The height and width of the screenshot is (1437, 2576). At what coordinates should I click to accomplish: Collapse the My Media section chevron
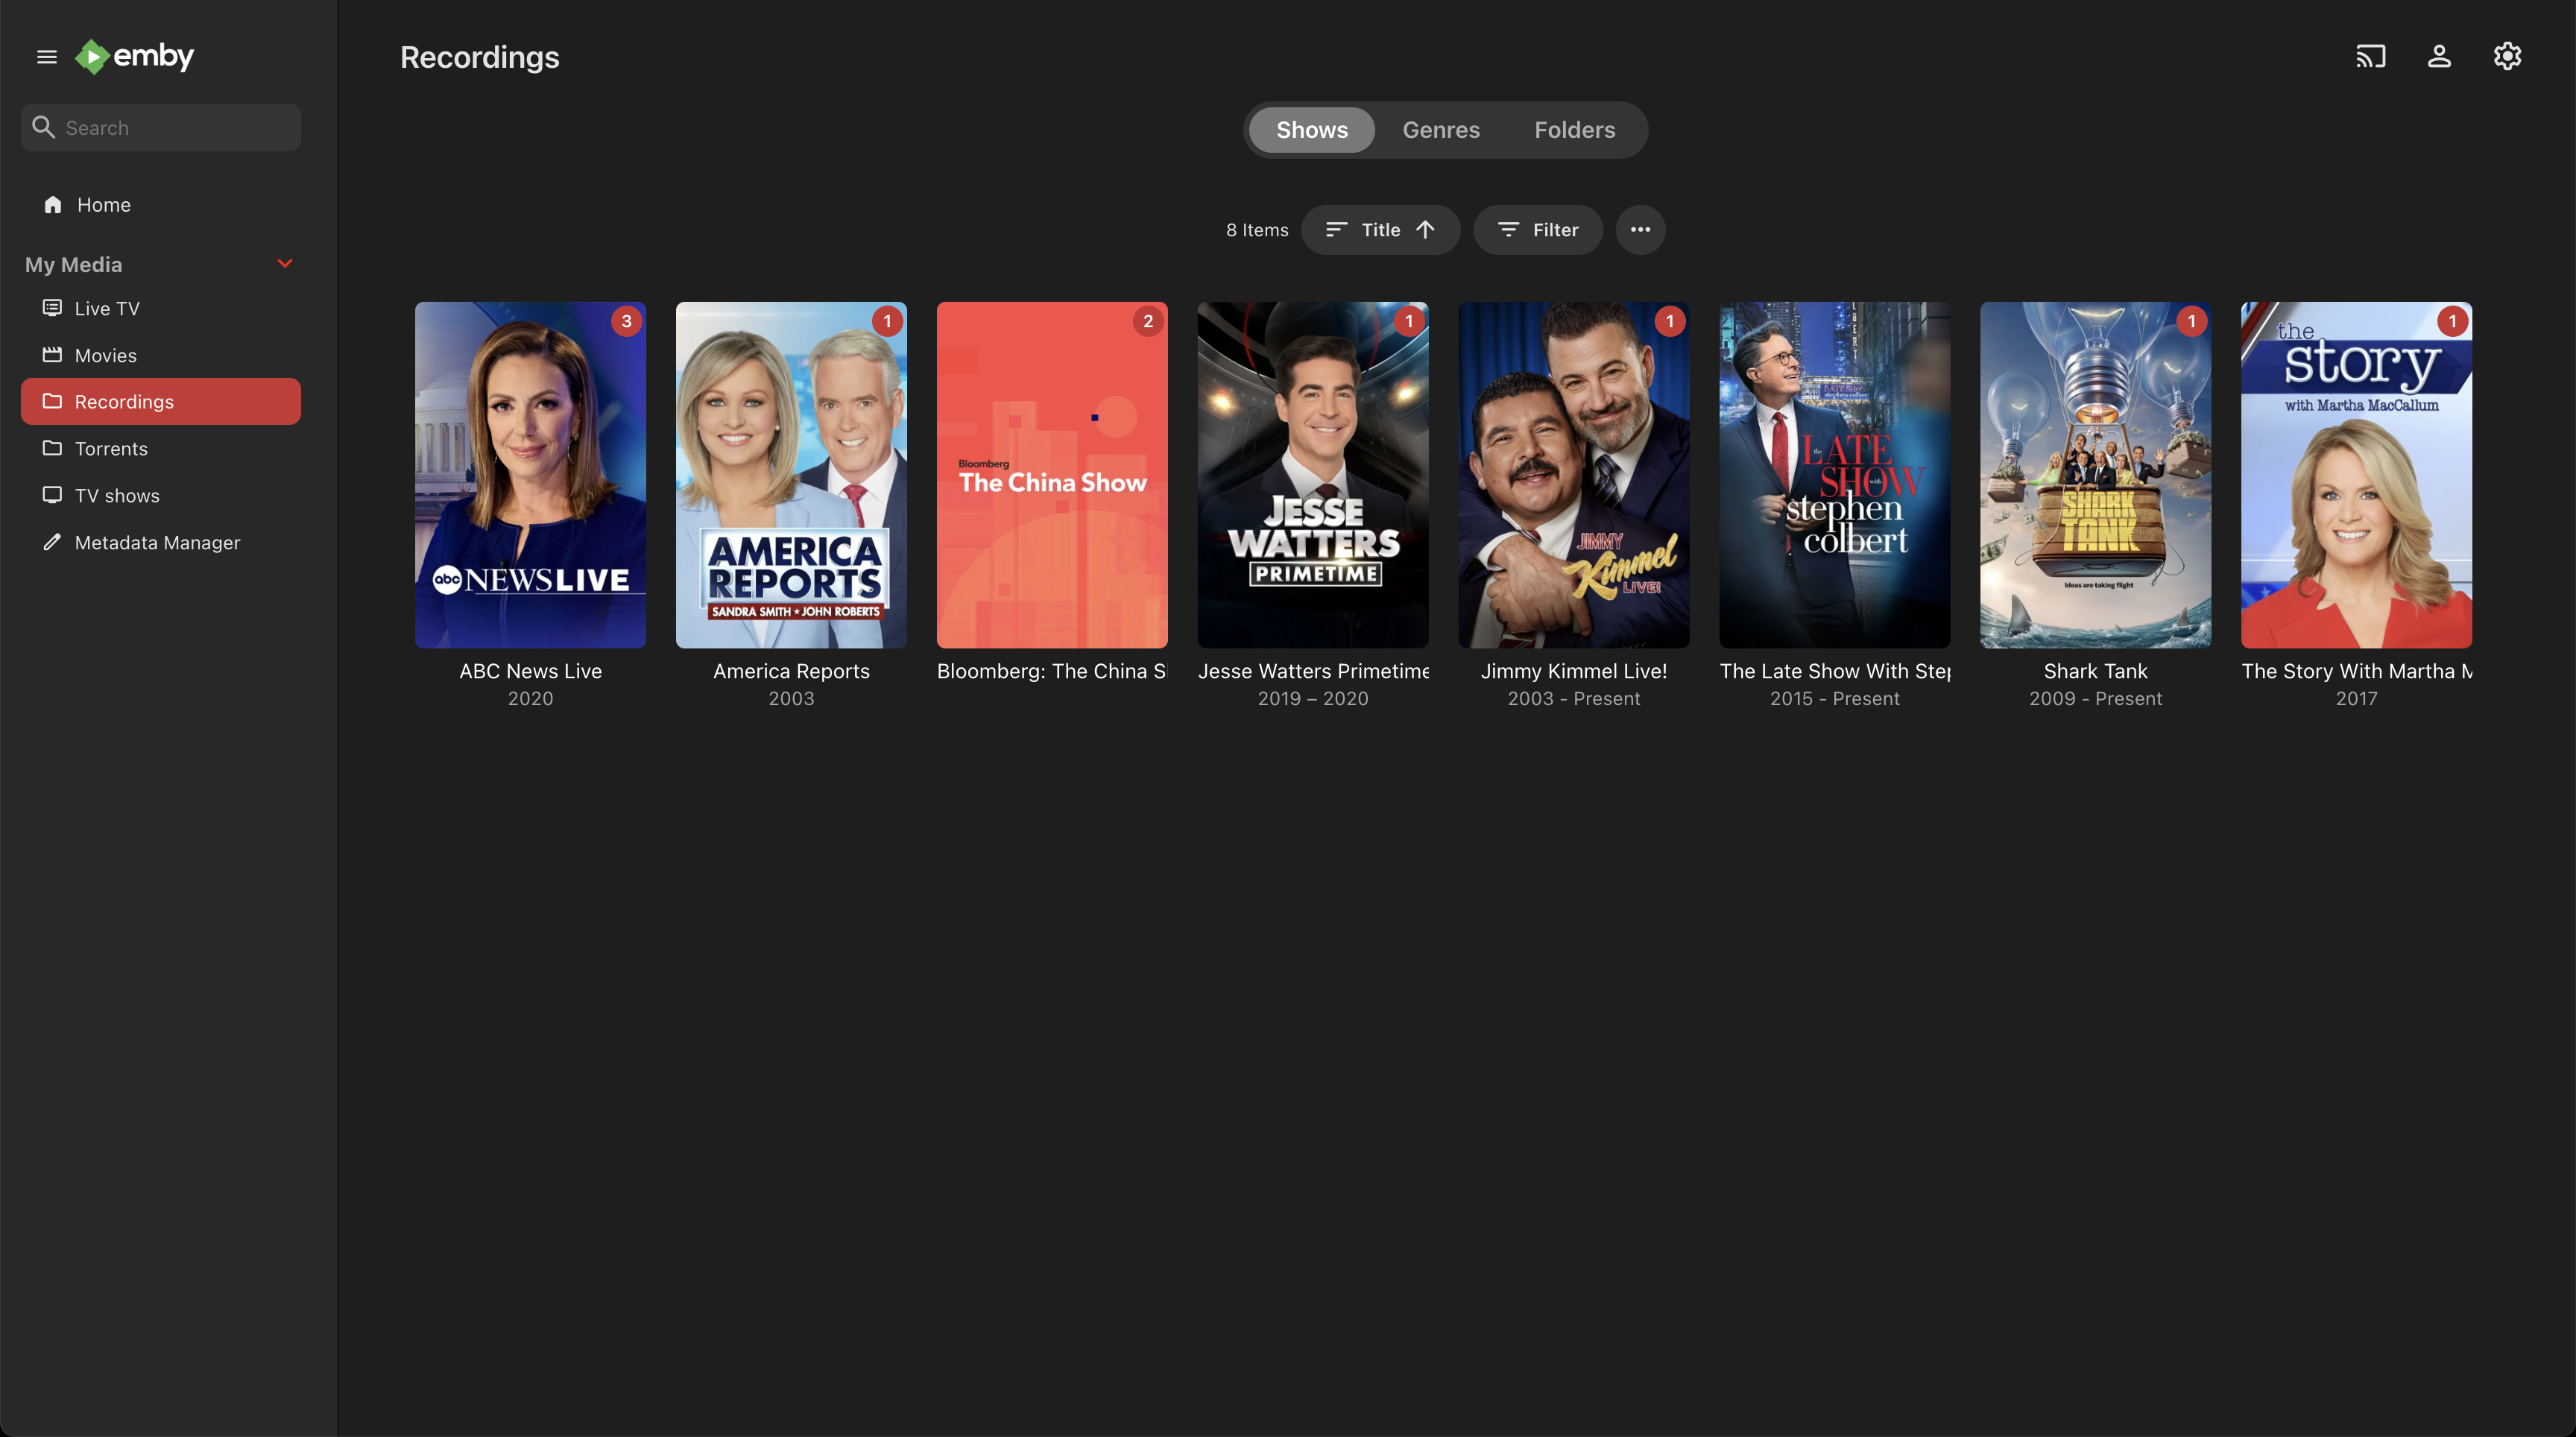click(285, 264)
